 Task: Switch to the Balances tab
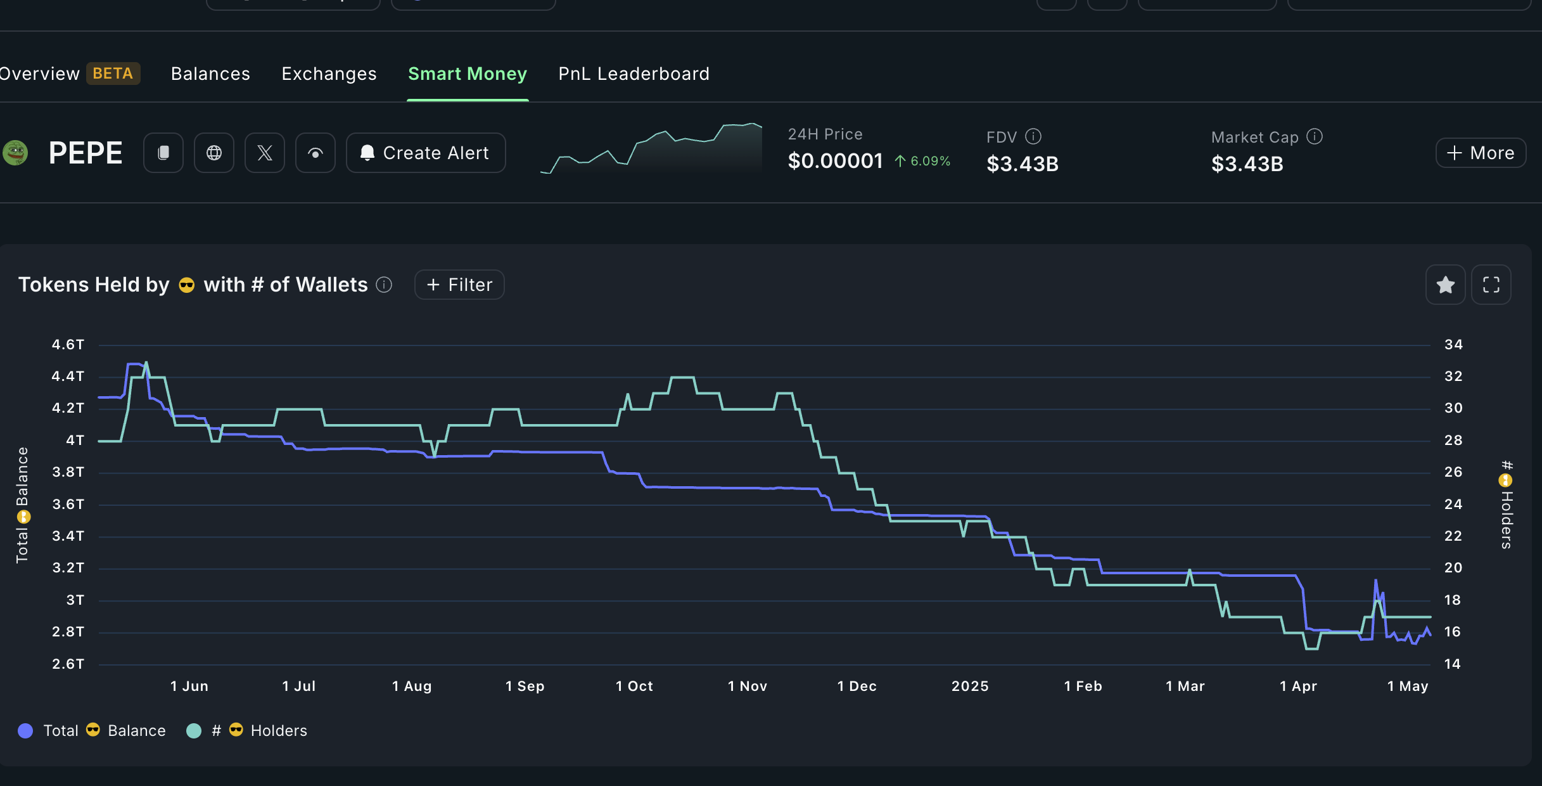(210, 74)
